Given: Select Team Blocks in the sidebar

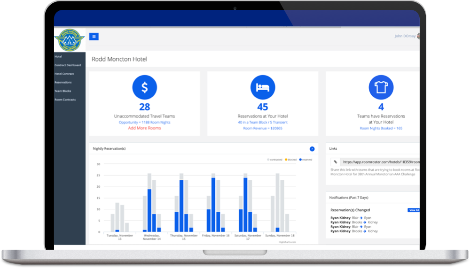Looking at the screenshot, I should pyautogui.click(x=63, y=91).
